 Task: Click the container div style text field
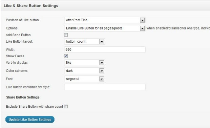pos(105,87)
